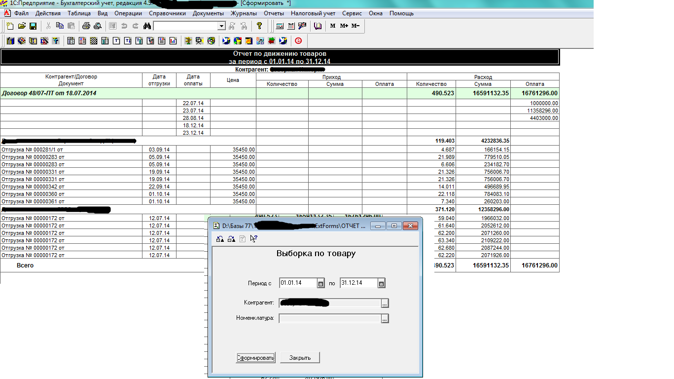The height and width of the screenshot is (379, 674).
Task: Click the red circled 'e' icon
Action: point(298,41)
